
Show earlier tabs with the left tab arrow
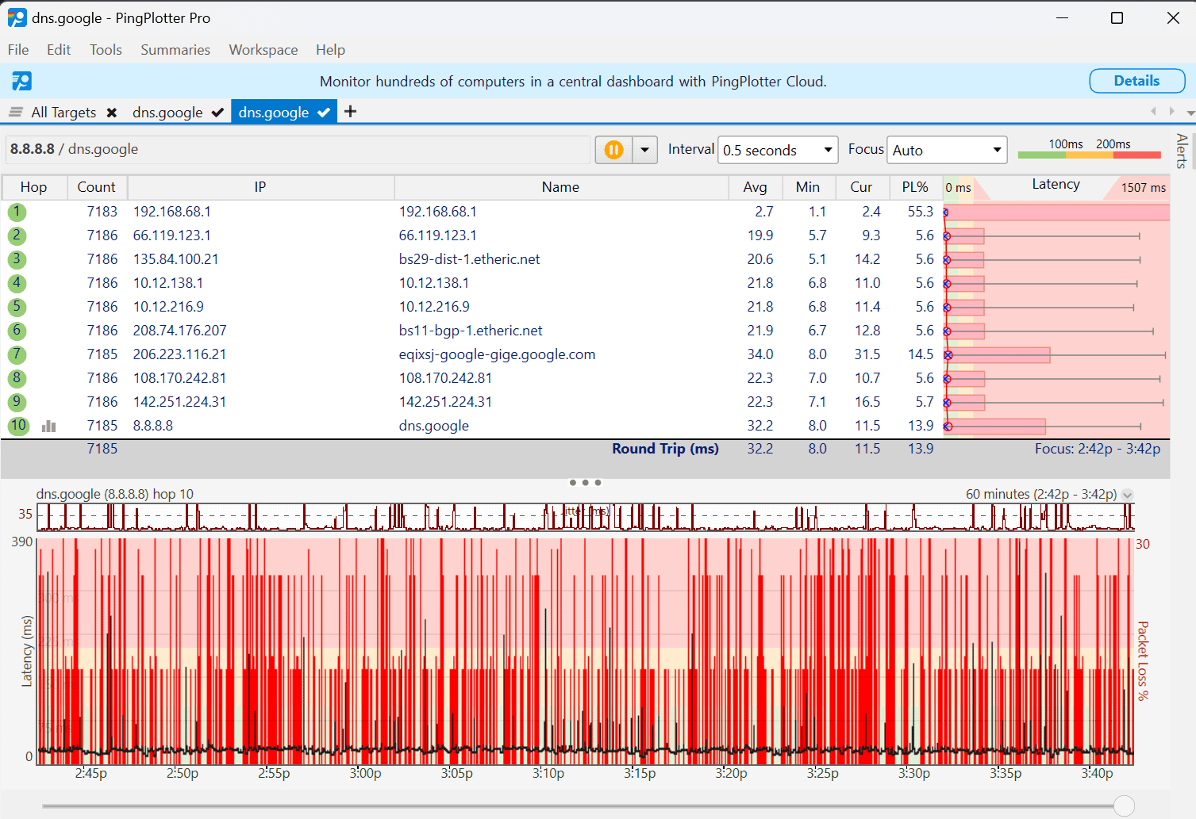(1153, 112)
